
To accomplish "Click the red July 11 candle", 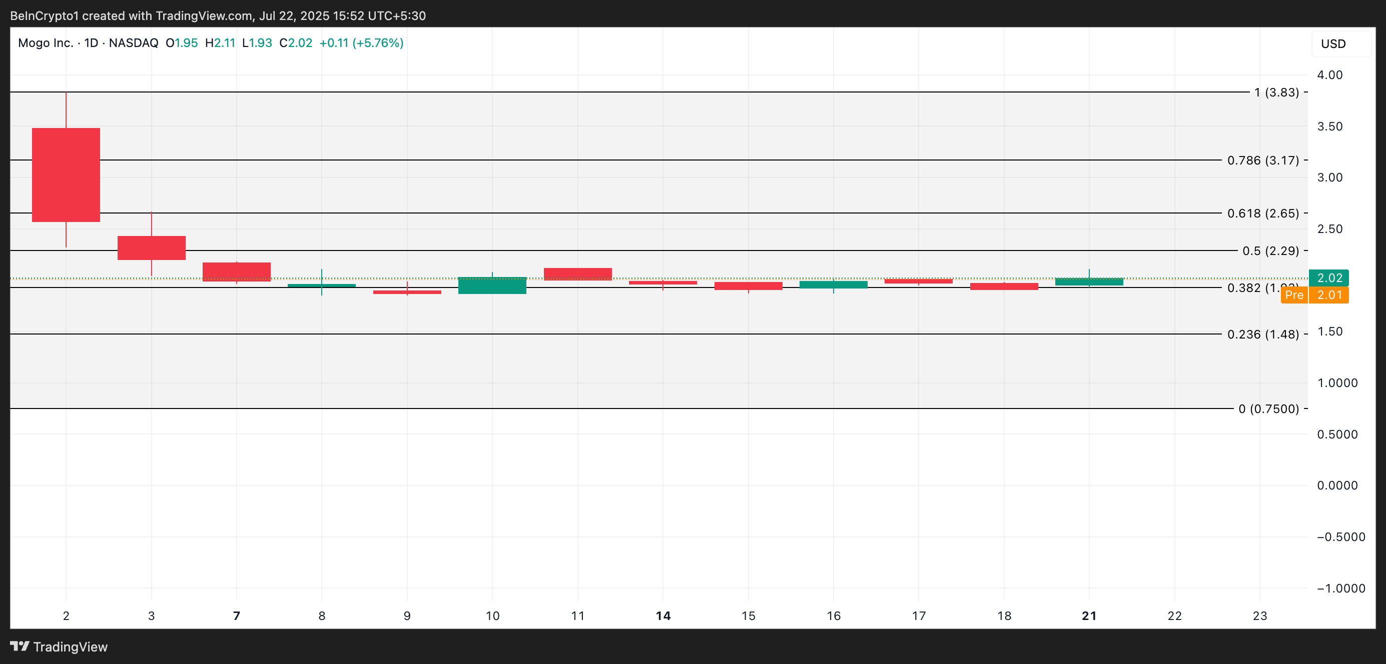I will pyautogui.click(x=577, y=273).
